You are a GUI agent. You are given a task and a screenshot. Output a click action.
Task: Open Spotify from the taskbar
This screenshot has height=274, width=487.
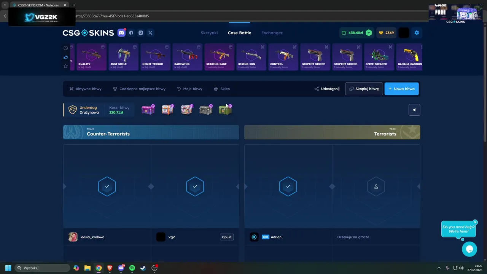coord(132,268)
